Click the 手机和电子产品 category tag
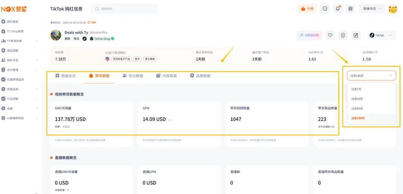The image size is (403, 194). pyautogui.click(x=121, y=59)
